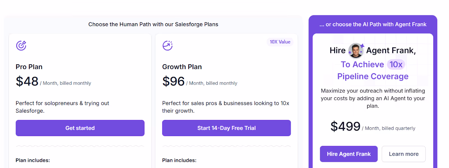Select the Pro Plan heading
The image size is (449, 168).
29,67
